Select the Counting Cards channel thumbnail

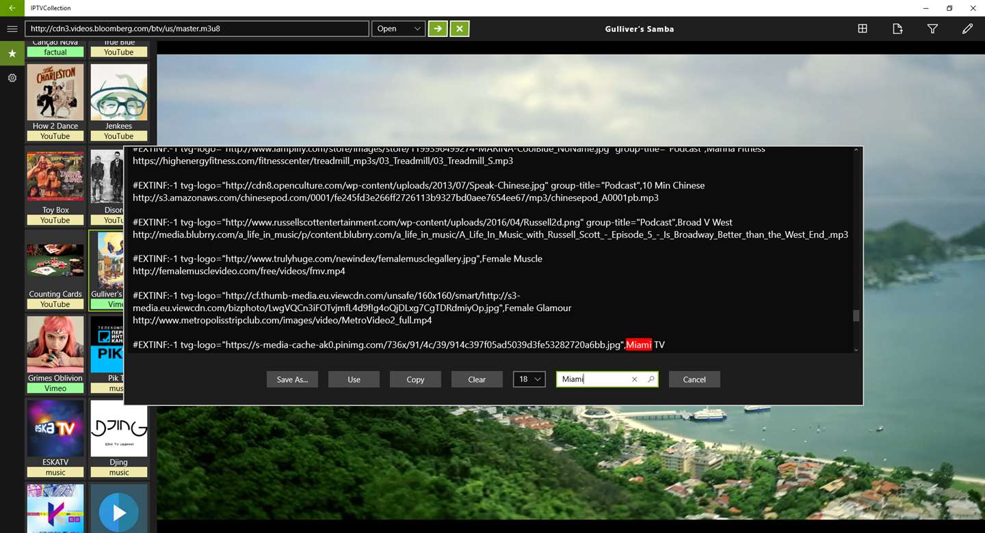click(x=55, y=260)
